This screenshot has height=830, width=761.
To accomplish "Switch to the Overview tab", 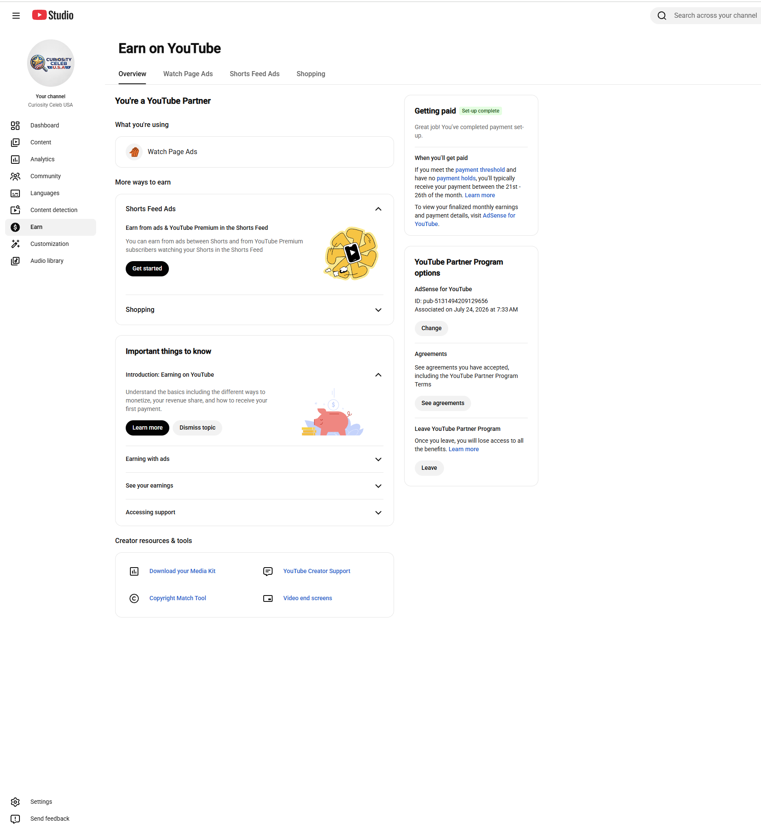I will pos(132,74).
